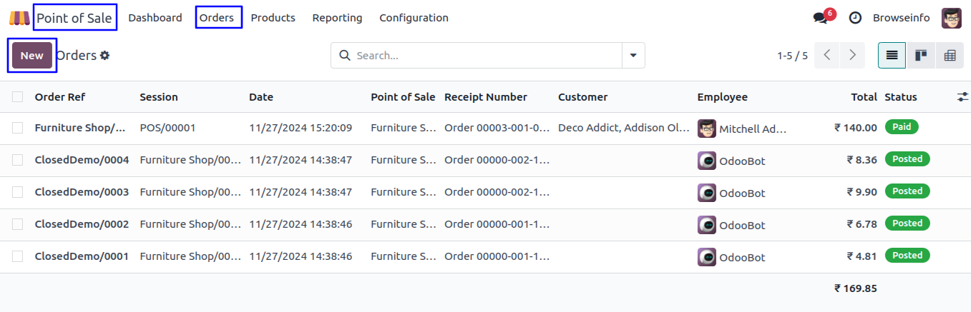Open the Products menu
The width and height of the screenshot is (971, 312).
(x=273, y=18)
